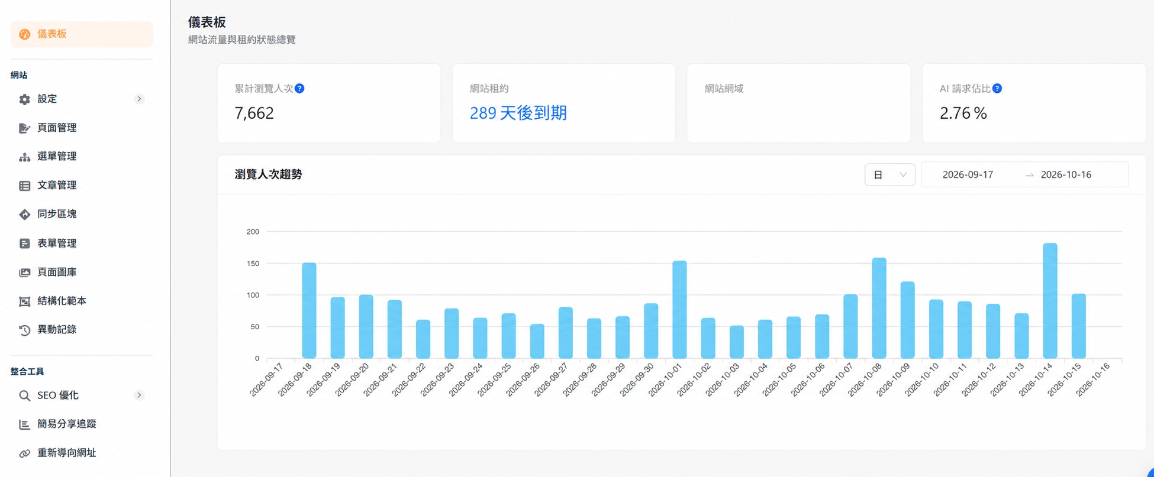Open the 日 granularity dropdown
This screenshot has width=1154, height=477.
pyautogui.click(x=889, y=174)
